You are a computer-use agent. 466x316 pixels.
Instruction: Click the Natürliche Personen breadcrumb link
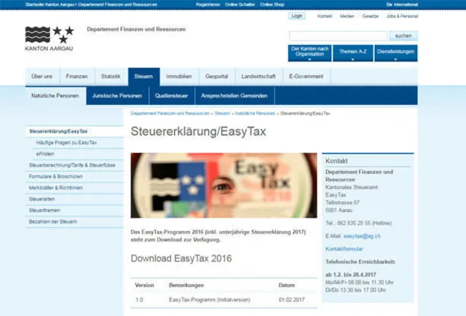[255, 114]
